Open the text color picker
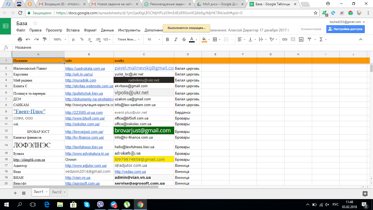This screenshot has width=373, height=210. [192, 39]
